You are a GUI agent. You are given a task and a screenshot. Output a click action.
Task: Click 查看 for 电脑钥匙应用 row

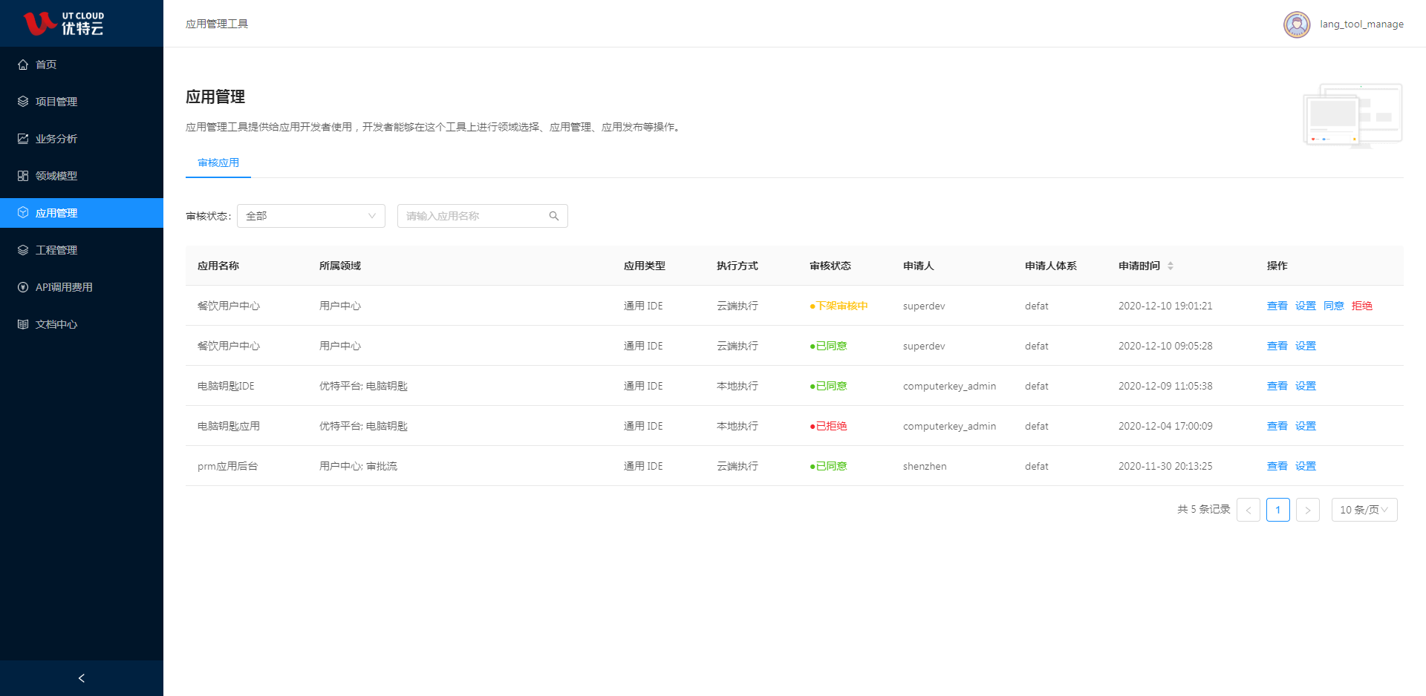coord(1277,426)
